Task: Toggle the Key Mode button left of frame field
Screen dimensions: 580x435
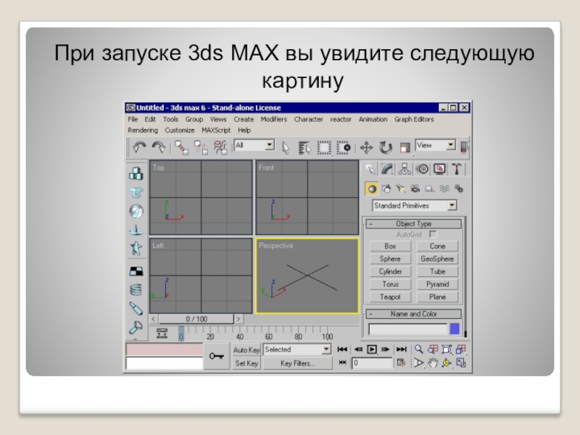Action: pyautogui.click(x=342, y=362)
